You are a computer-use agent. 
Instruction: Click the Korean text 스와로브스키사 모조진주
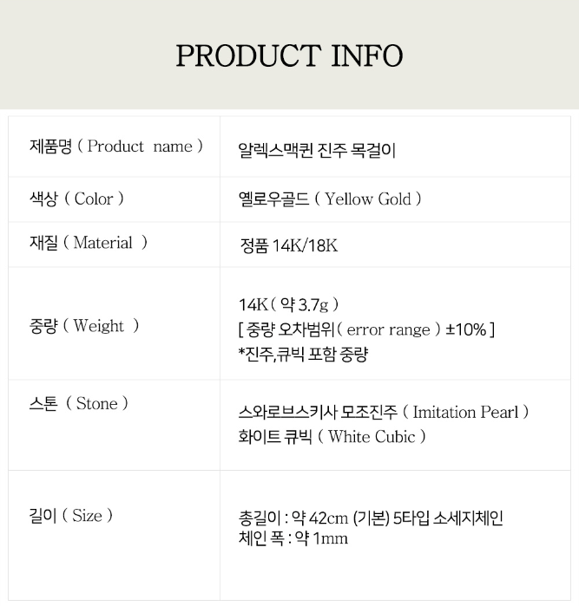(318, 413)
